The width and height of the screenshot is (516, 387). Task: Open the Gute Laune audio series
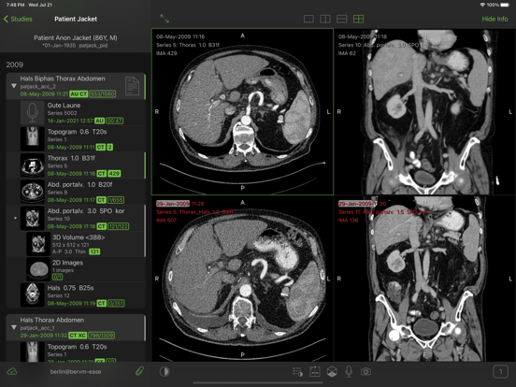click(76, 112)
